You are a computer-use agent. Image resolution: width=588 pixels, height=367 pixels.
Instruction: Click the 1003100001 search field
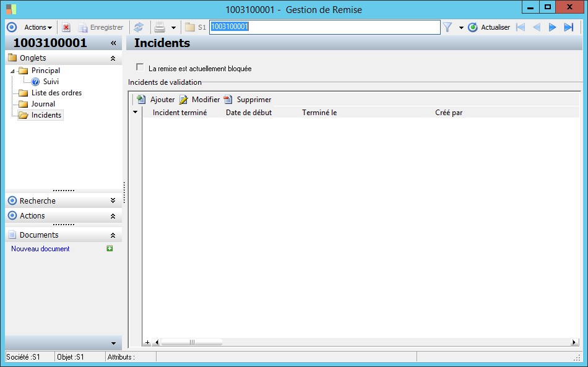(325, 27)
